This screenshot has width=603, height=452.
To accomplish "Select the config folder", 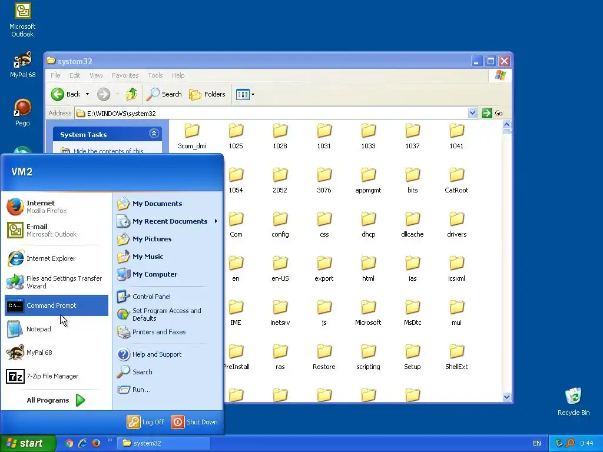I will (x=280, y=225).
